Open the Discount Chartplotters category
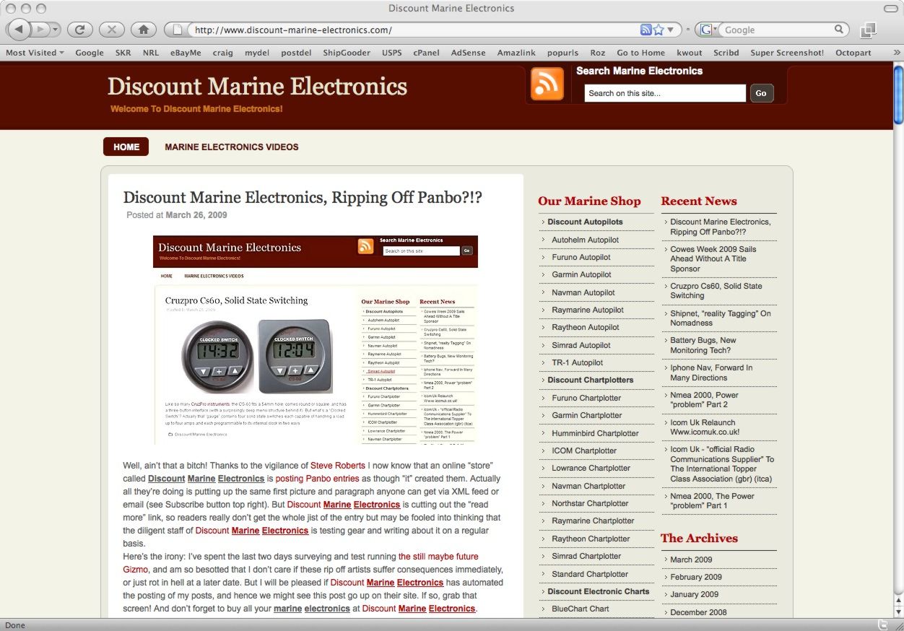 coord(591,380)
